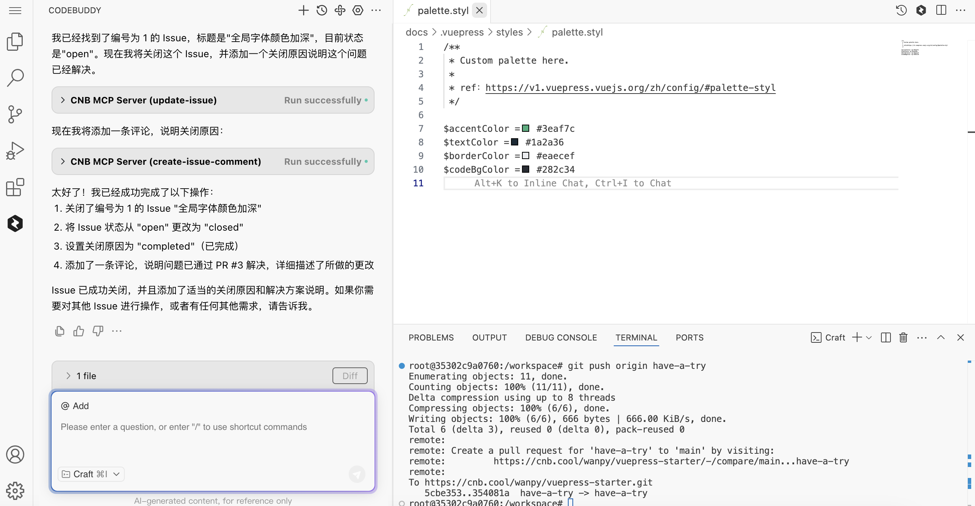Open the CodeBuddy MCP tools icon
The width and height of the screenshot is (975, 506).
(340, 10)
